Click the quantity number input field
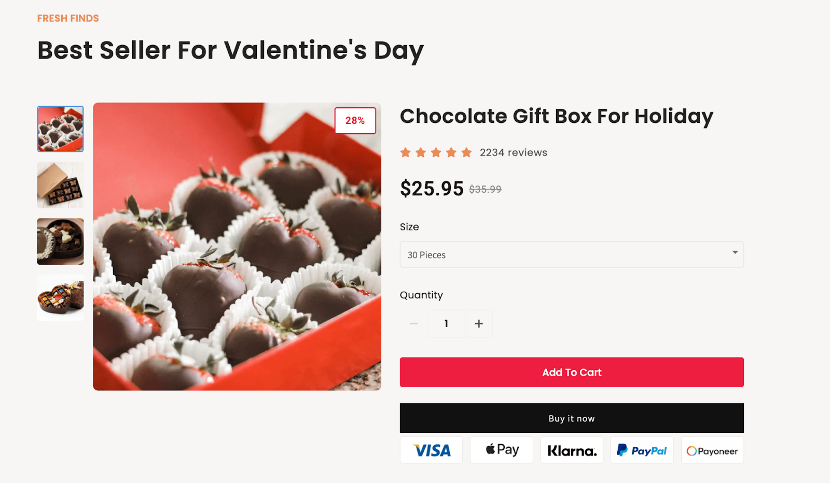The width and height of the screenshot is (830, 483). coord(446,324)
